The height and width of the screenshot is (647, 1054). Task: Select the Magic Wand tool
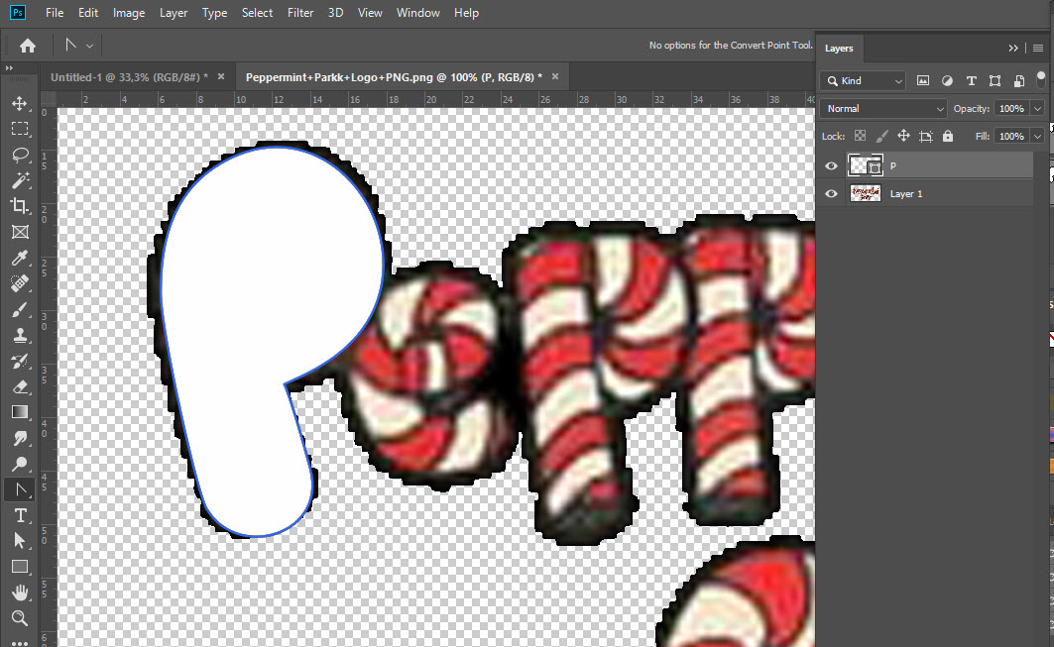pyautogui.click(x=20, y=180)
